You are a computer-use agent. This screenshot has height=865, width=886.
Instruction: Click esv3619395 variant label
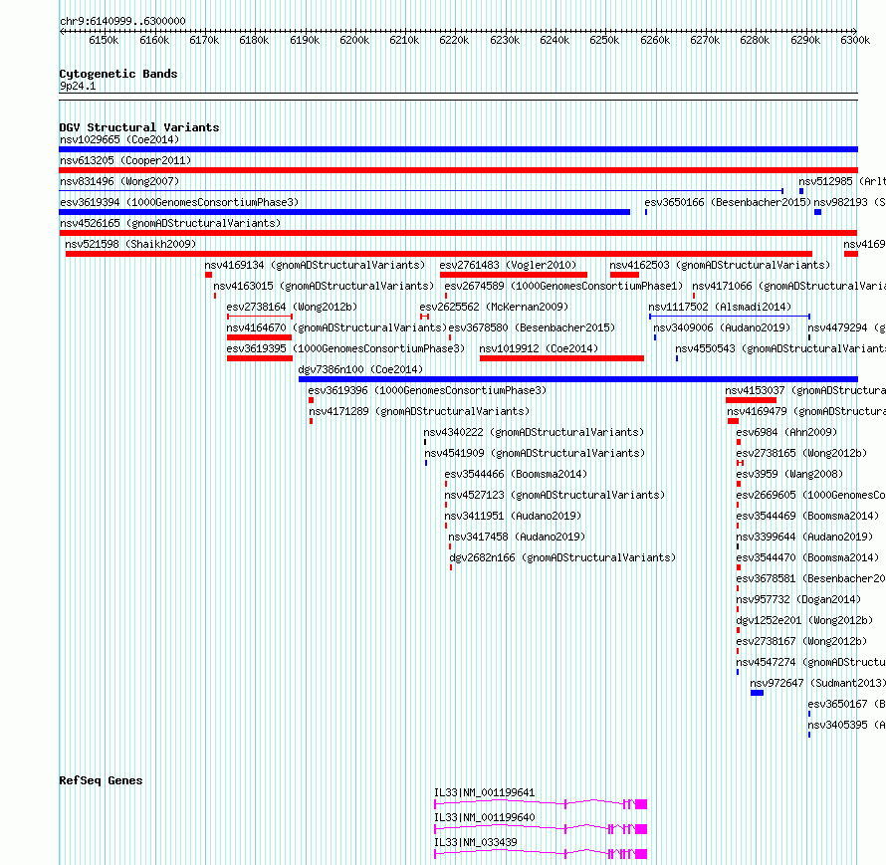pyautogui.click(x=345, y=348)
